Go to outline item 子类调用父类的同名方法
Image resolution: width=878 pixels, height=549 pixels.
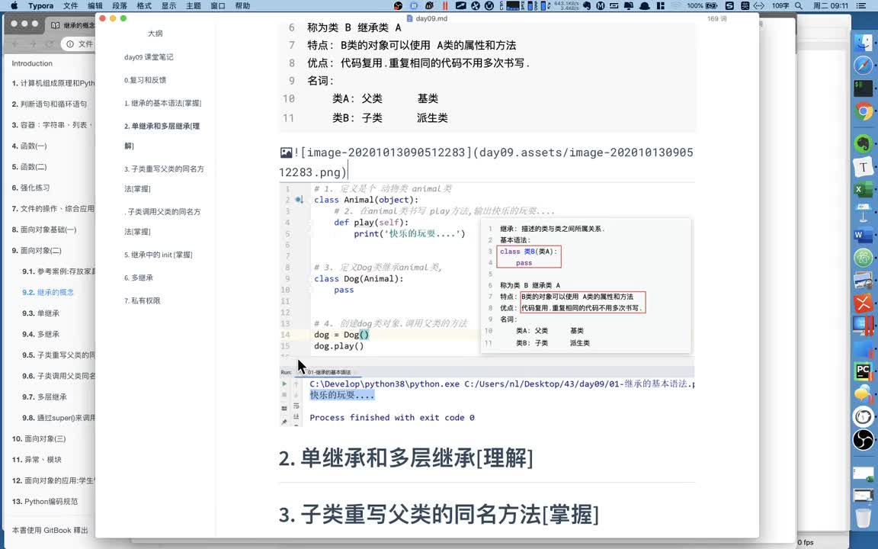(162, 221)
